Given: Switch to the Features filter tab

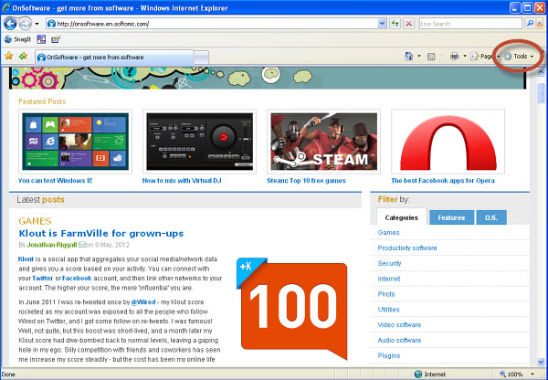Looking at the screenshot, I should (x=451, y=217).
